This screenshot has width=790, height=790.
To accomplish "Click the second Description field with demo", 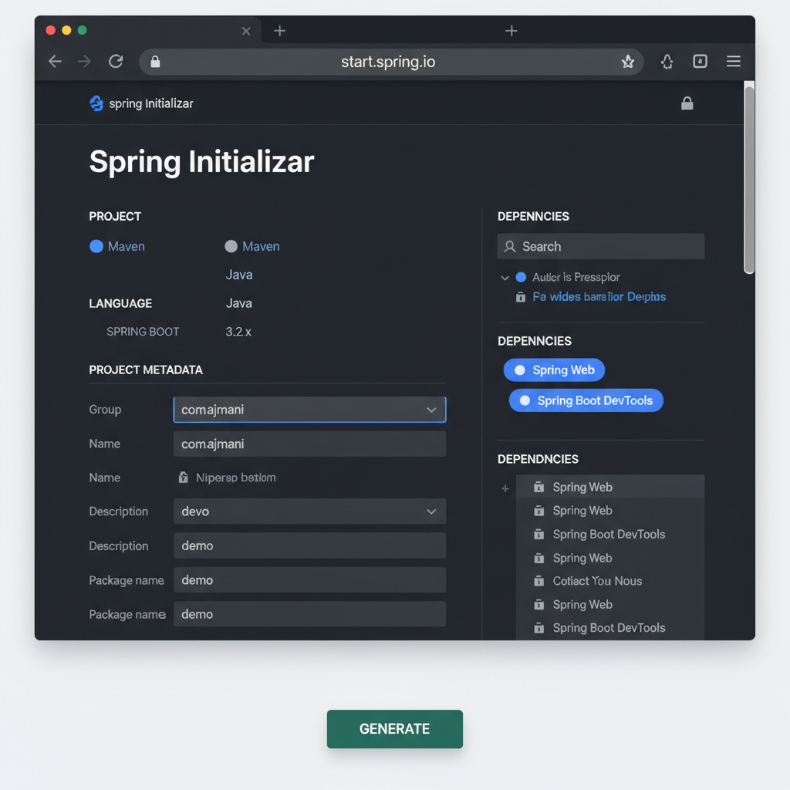I will coord(309,545).
